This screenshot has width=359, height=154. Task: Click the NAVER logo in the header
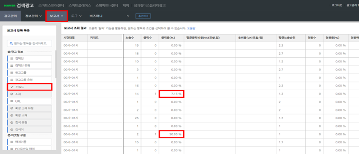9,5
